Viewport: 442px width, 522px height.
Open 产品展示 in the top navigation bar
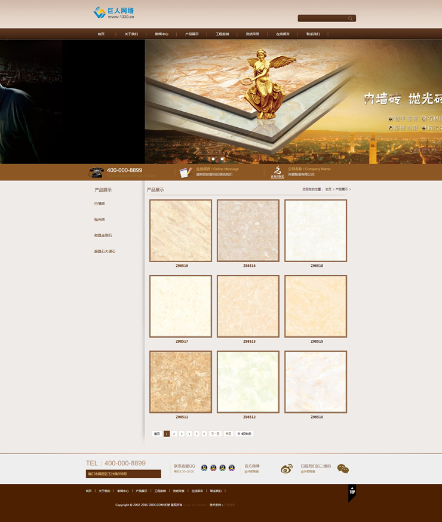192,34
